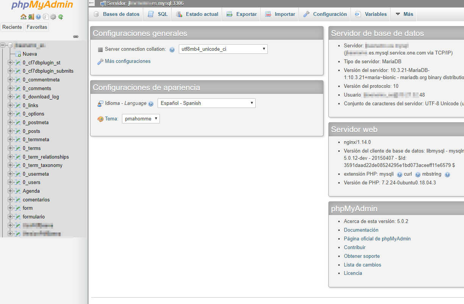This screenshot has height=304, width=464.
Task: Go to the phpMyAdmin home page icon
Action: pyautogui.click(x=23, y=17)
